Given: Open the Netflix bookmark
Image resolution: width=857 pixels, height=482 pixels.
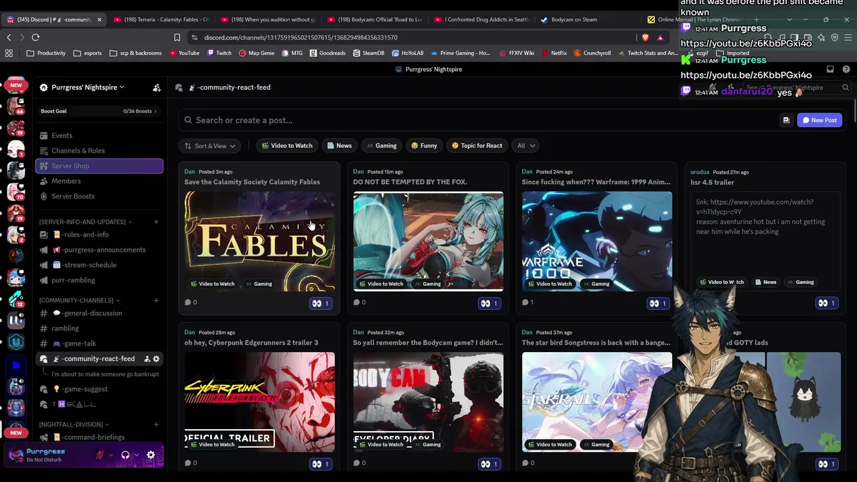Looking at the screenshot, I should tap(554, 53).
